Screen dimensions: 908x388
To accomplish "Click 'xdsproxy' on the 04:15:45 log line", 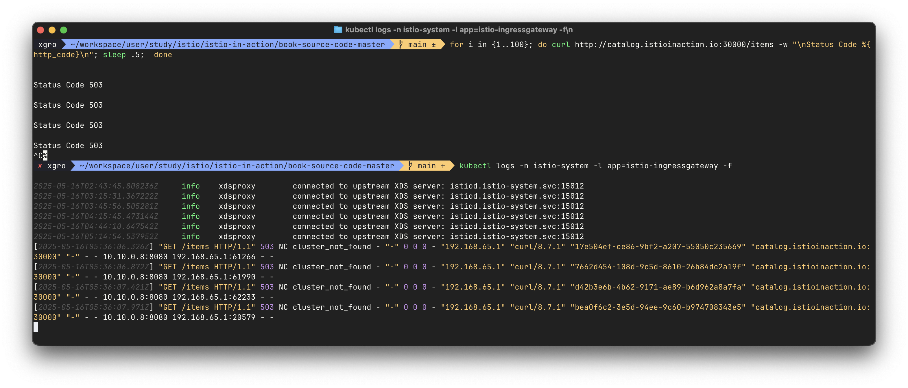I will tap(237, 216).
